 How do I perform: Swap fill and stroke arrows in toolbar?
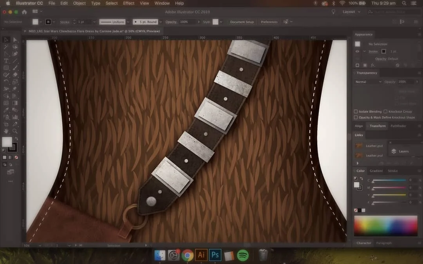[x=16, y=138]
